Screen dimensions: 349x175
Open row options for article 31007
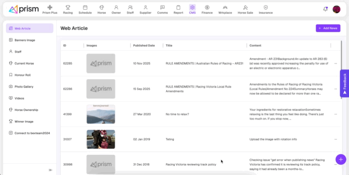[x=335, y=139]
